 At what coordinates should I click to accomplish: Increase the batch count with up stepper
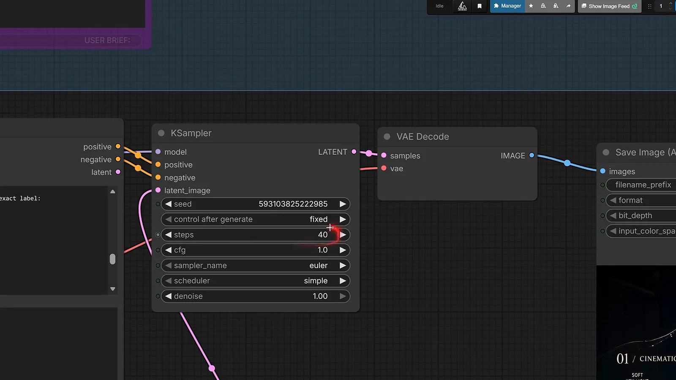tap(671, 3)
